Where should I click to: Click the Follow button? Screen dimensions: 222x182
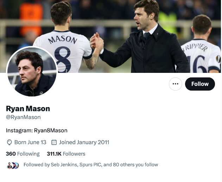(200, 84)
